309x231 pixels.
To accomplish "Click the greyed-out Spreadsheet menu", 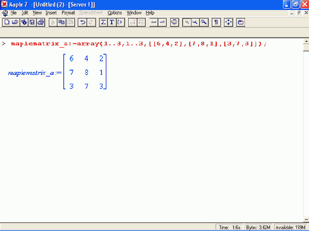I will pos(91,13).
